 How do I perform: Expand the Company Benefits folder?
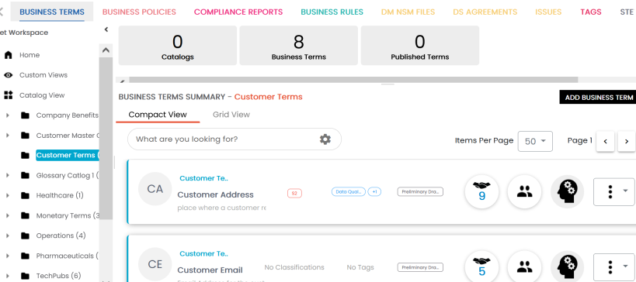(8, 115)
